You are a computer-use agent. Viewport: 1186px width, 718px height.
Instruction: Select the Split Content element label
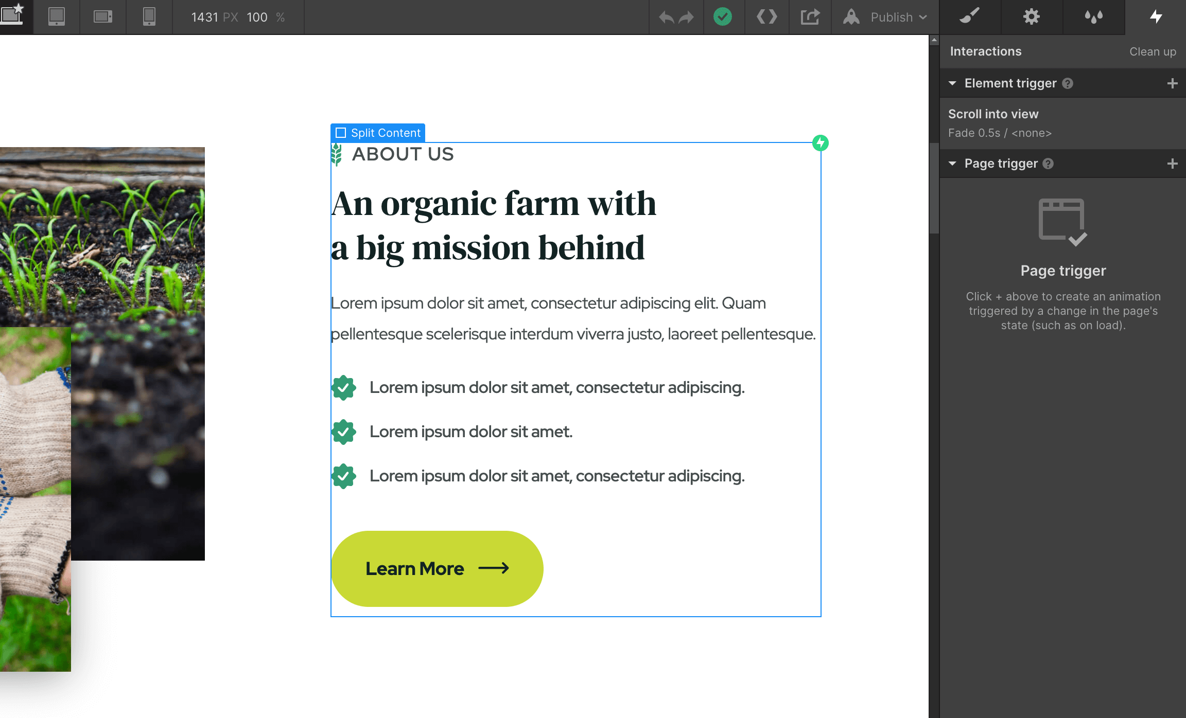(378, 133)
